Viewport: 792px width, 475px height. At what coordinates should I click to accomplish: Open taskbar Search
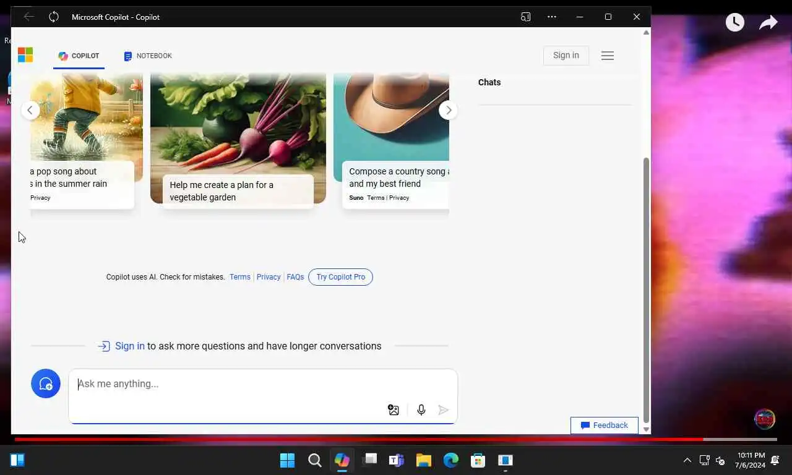coord(315,460)
